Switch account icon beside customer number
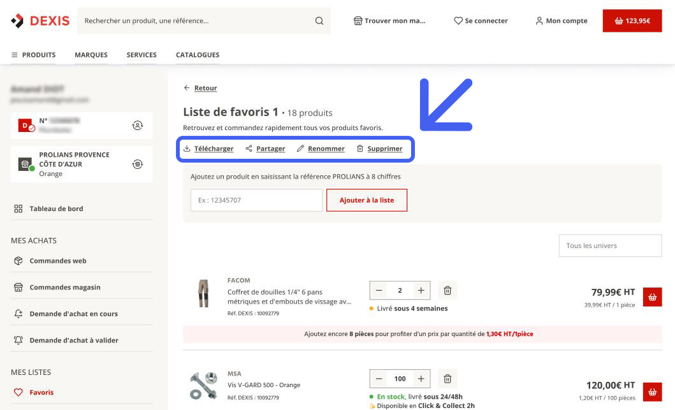Viewport: 675px width, 410px height. point(137,126)
